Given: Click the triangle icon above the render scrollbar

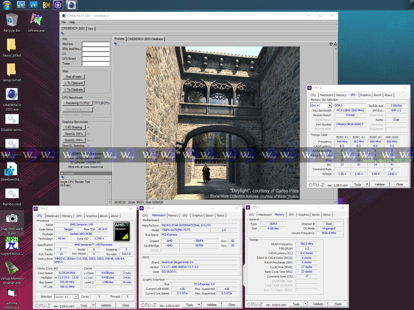Looking at the screenshot, I should [x=335, y=44].
